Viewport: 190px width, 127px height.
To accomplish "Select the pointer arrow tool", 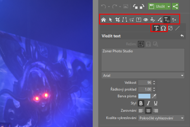I will (x=110, y=20).
